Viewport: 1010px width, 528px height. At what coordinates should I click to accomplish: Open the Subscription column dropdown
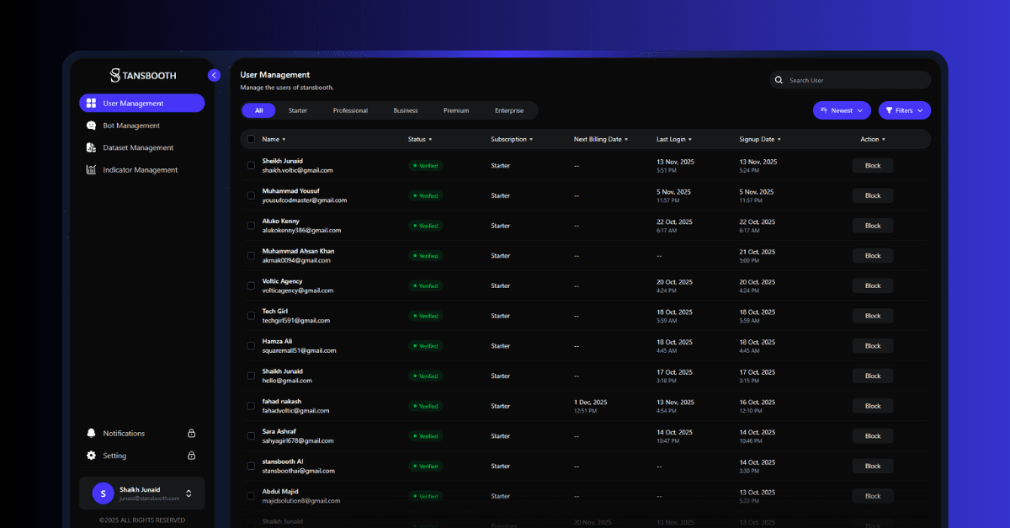tap(512, 139)
